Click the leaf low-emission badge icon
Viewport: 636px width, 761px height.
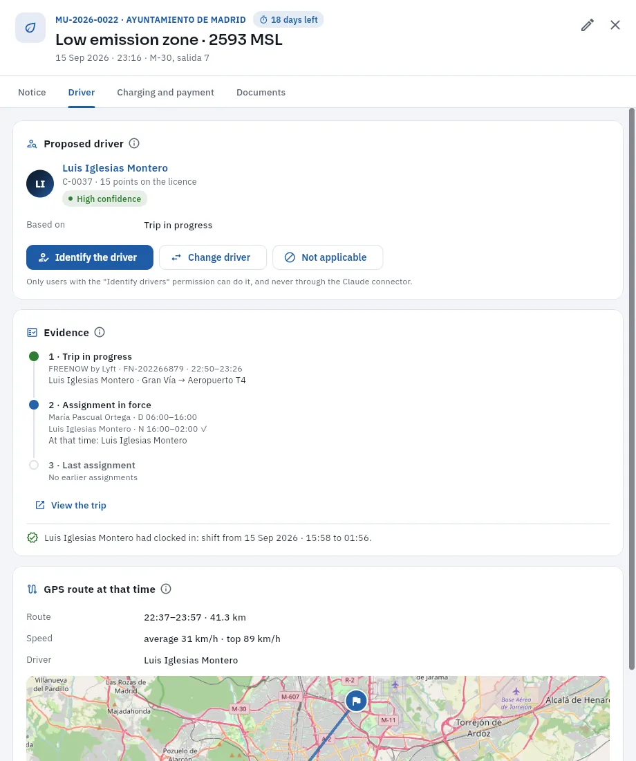[30, 28]
